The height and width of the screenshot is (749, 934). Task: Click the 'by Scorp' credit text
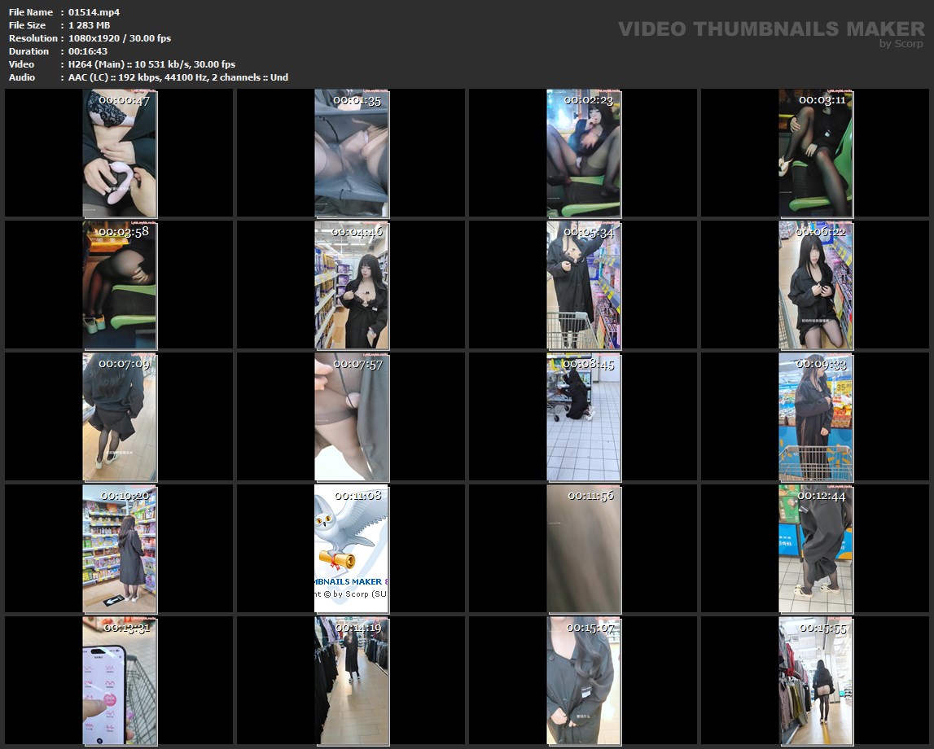(x=901, y=44)
